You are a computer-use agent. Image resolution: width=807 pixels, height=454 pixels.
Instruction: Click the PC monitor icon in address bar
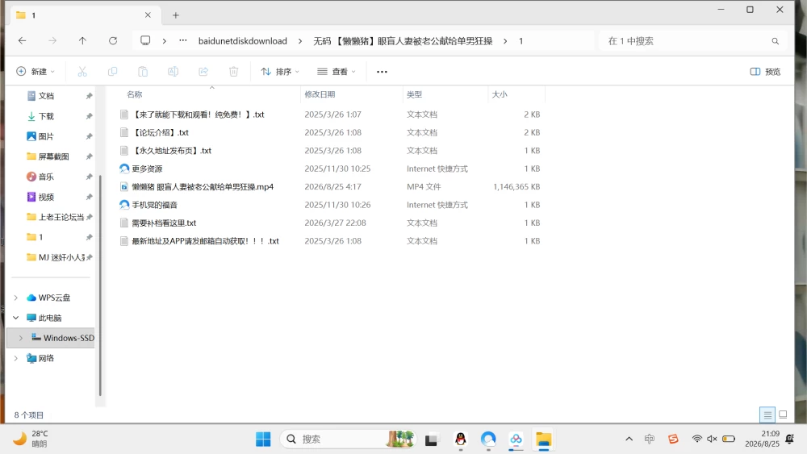145,40
